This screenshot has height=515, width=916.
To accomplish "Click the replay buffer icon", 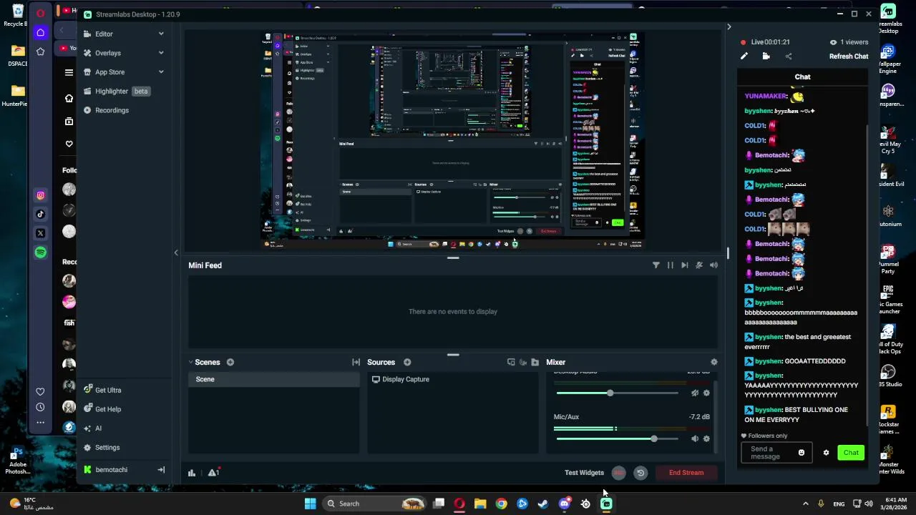I will tap(640, 473).
